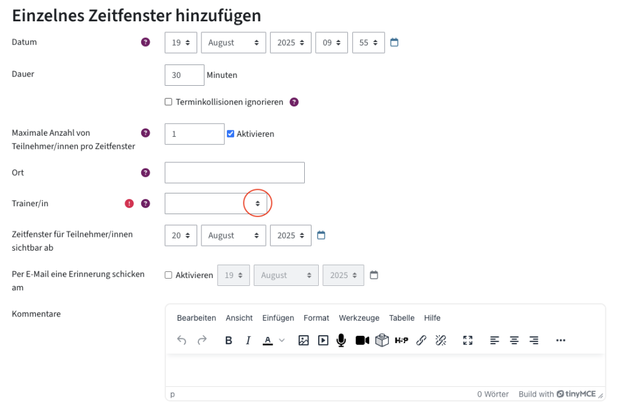Center text in the editor

click(514, 340)
